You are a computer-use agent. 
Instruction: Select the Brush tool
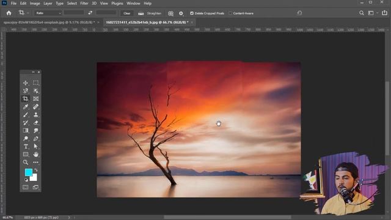pos(26,115)
